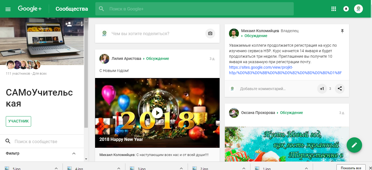
Task: Open the 3.jpg download options arrow
Action: (x=181, y=168)
